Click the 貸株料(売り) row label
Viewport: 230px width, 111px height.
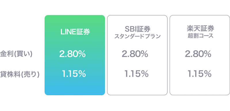coord(20,74)
